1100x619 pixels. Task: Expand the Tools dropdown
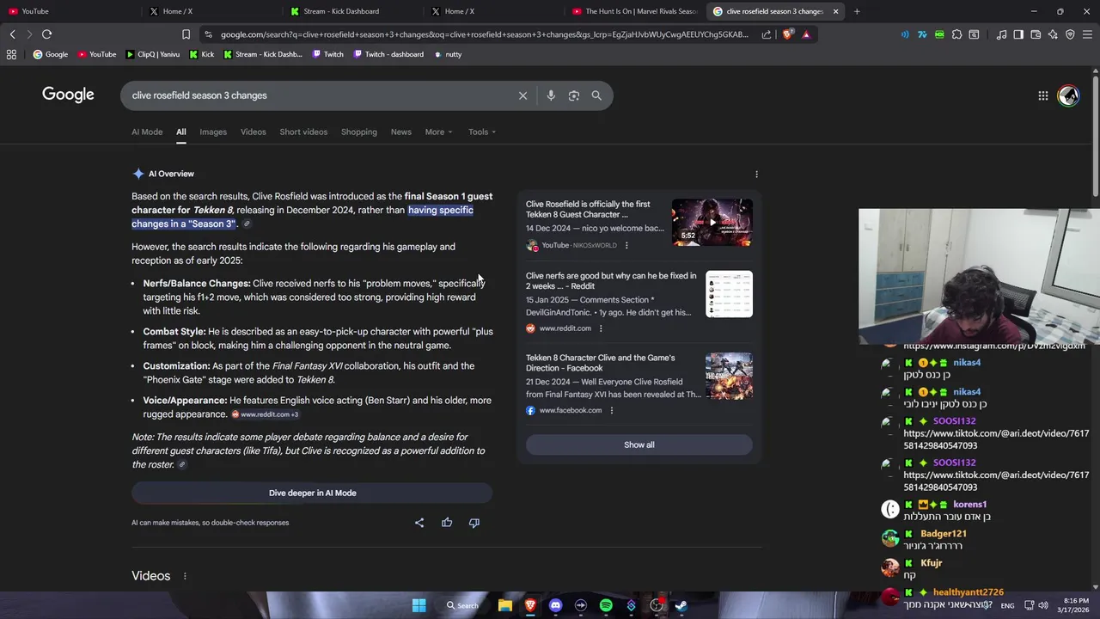tap(482, 132)
